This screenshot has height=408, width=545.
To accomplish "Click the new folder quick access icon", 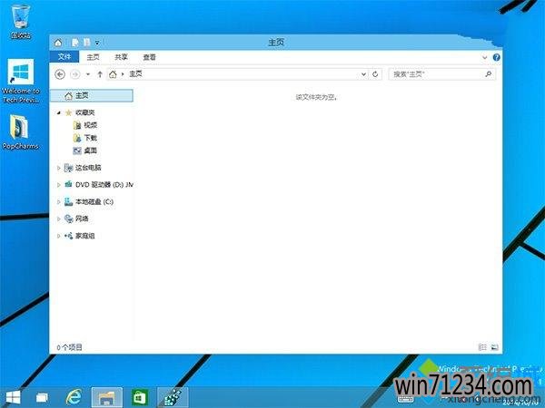I will click(86, 43).
